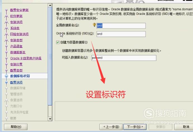
Task: Click the 上一步(B) back button
Action: pos(111,127)
